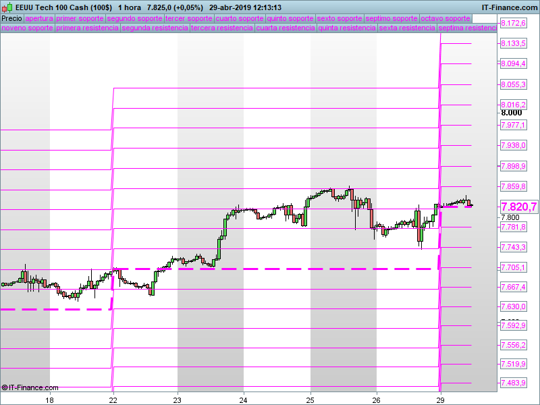The height and width of the screenshot is (405, 540).
Task: Click date 22 on the time axis
Action: click(x=113, y=400)
